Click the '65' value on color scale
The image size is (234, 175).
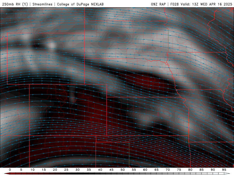click(x=156, y=170)
